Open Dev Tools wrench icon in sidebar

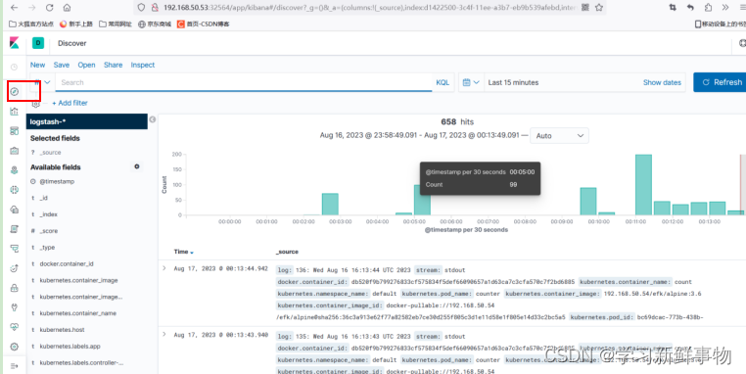(x=15, y=307)
